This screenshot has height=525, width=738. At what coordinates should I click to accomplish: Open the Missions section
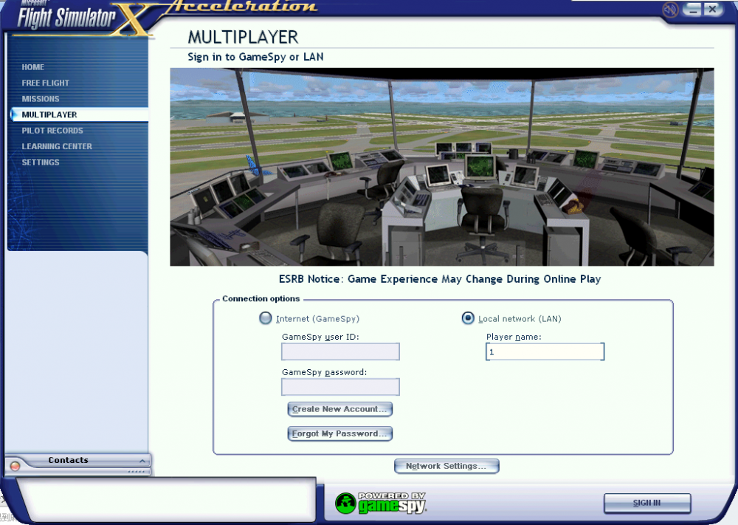pyautogui.click(x=41, y=99)
